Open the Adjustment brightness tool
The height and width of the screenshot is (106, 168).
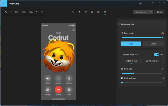[x=79, y=12]
